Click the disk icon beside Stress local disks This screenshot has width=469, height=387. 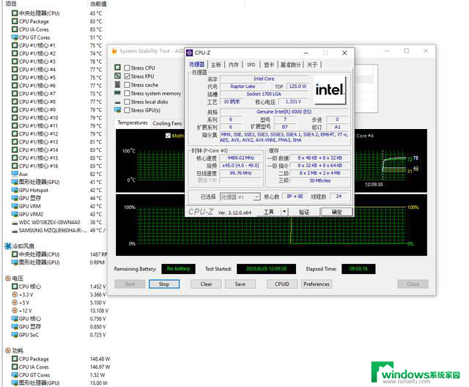click(117, 102)
